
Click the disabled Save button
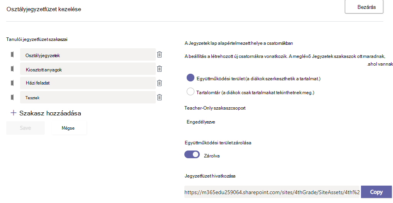point(25,128)
